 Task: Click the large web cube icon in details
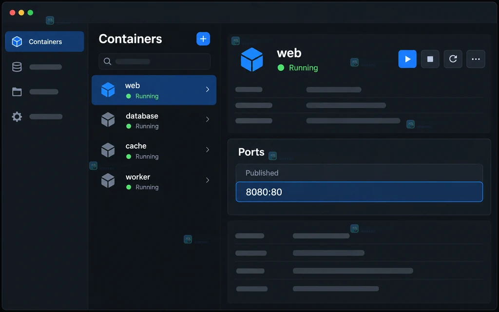[252, 59]
